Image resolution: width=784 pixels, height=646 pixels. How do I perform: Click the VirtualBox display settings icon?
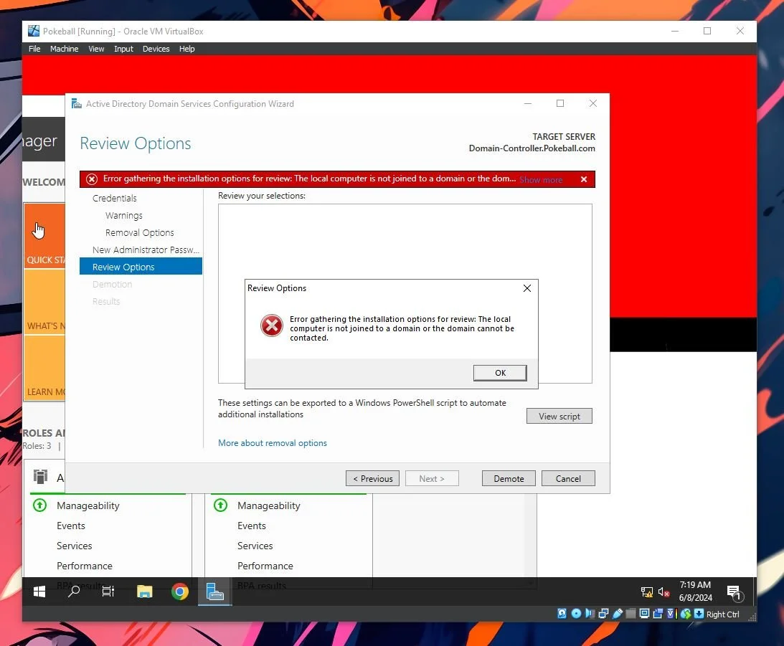tap(645, 614)
